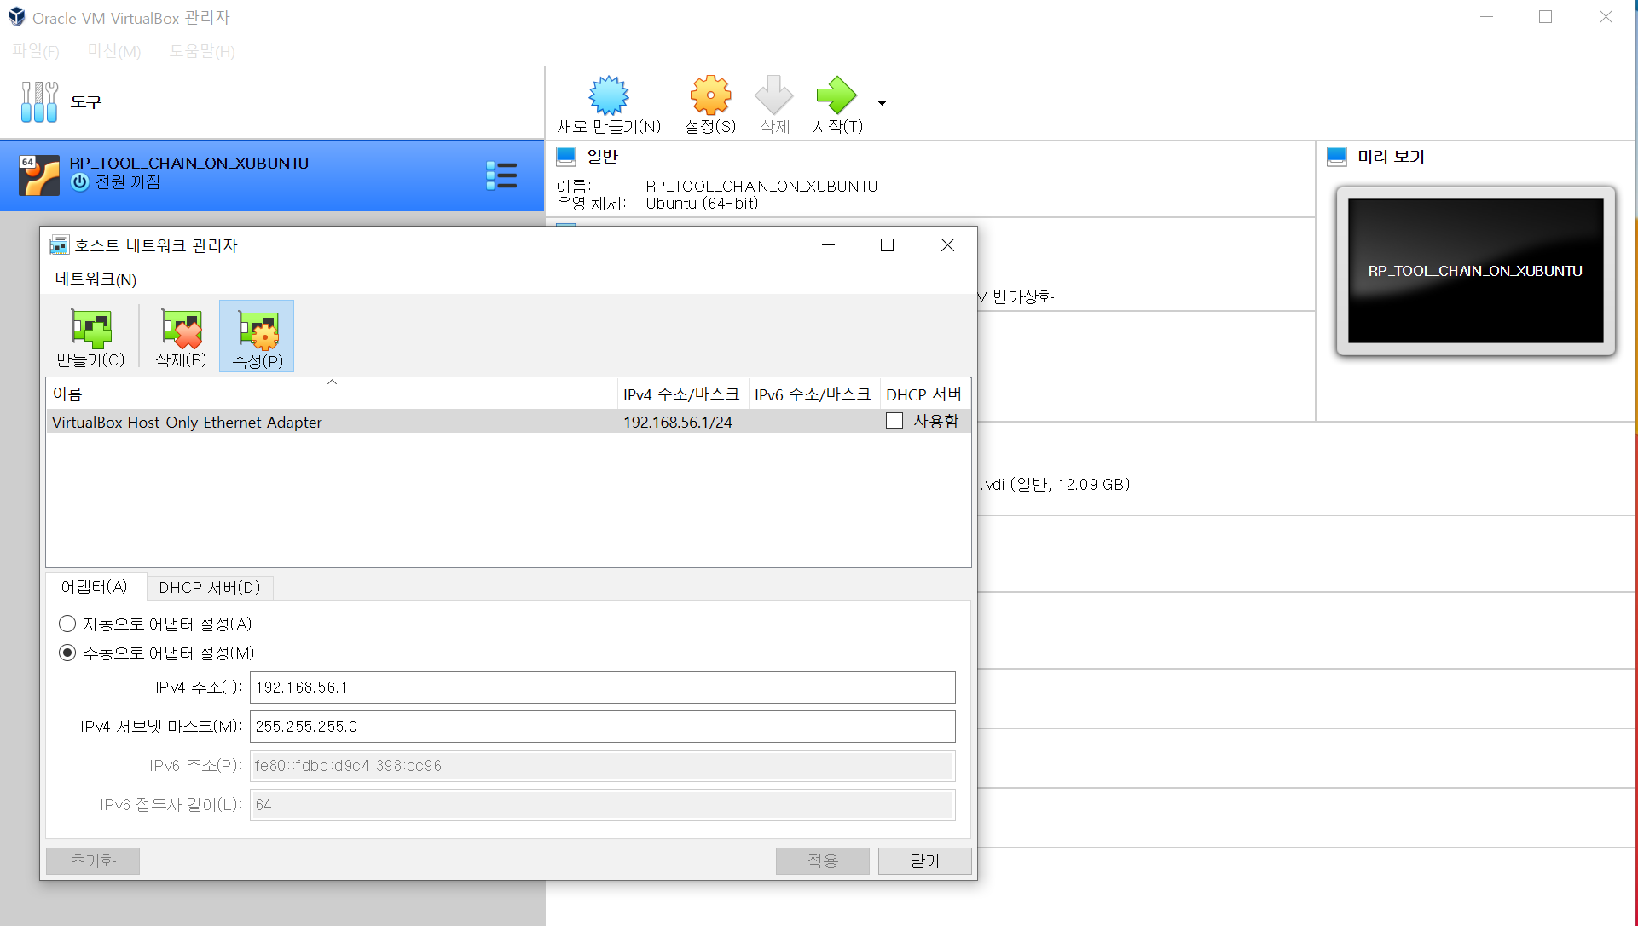This screenshot has width=1638, height=926.
Task: Click IPv4 subnet mask input field
Action: pos(603,727)
